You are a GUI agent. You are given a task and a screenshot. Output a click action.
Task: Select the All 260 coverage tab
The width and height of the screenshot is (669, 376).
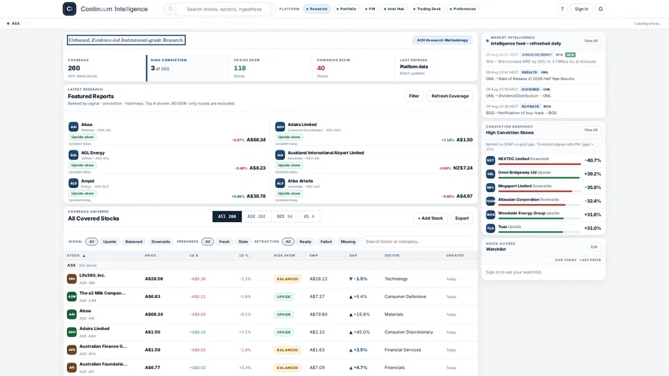(x=227, y=217)
